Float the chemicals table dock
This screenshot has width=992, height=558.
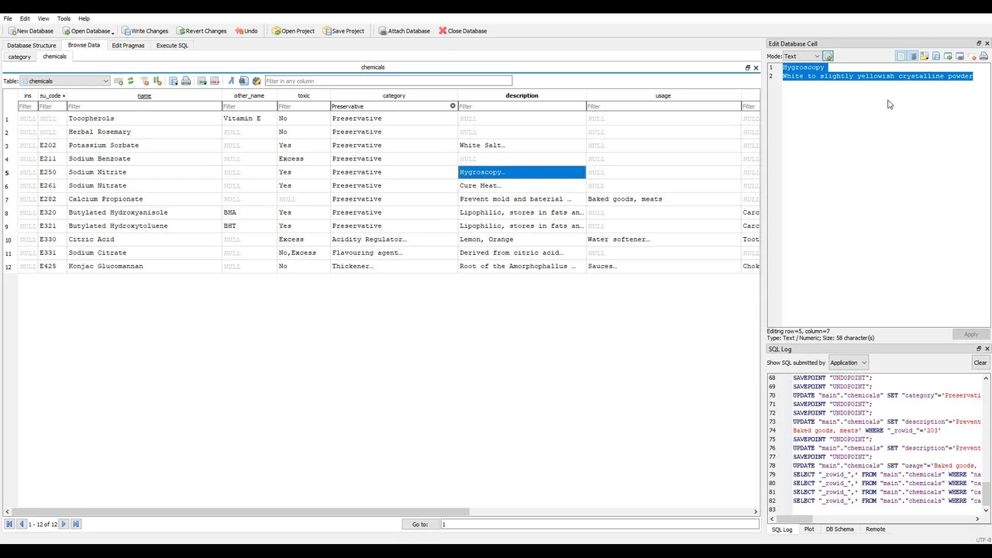pos(748,67)
